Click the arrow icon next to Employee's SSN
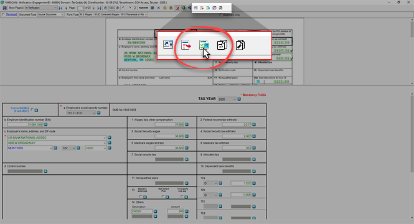Screen dimensions: 414x224 pyautogui.click(x=98, y=113)
